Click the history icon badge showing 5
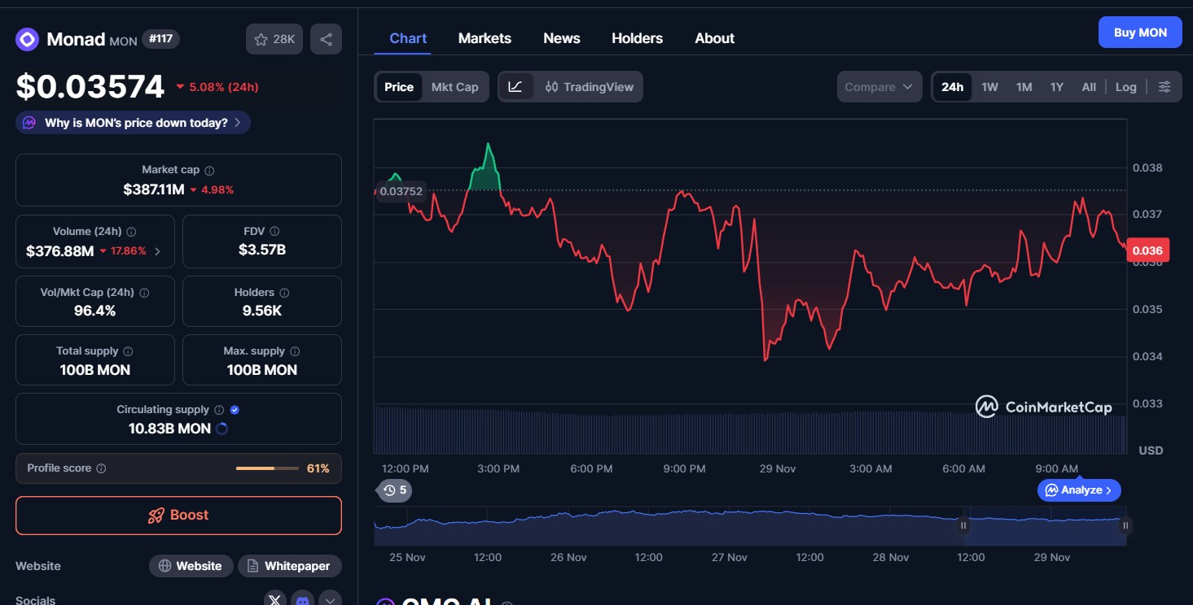The image size is (1193, 605). tap(395, 490)
